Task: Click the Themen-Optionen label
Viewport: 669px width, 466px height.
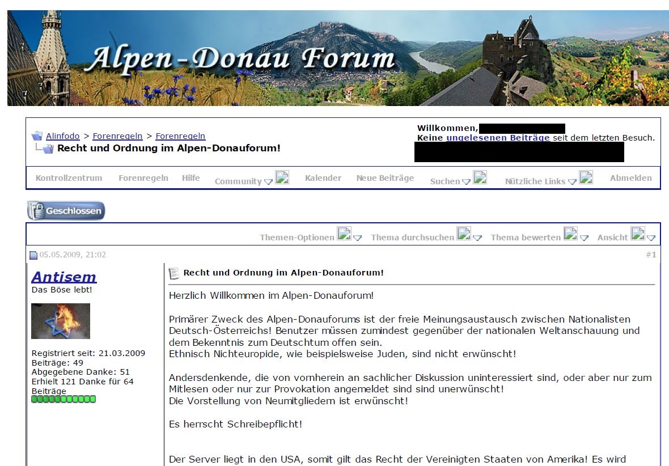Action: 297,238
